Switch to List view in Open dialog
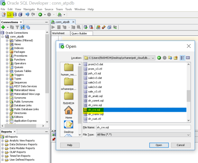Screen dimensions: 198x163 183,58
